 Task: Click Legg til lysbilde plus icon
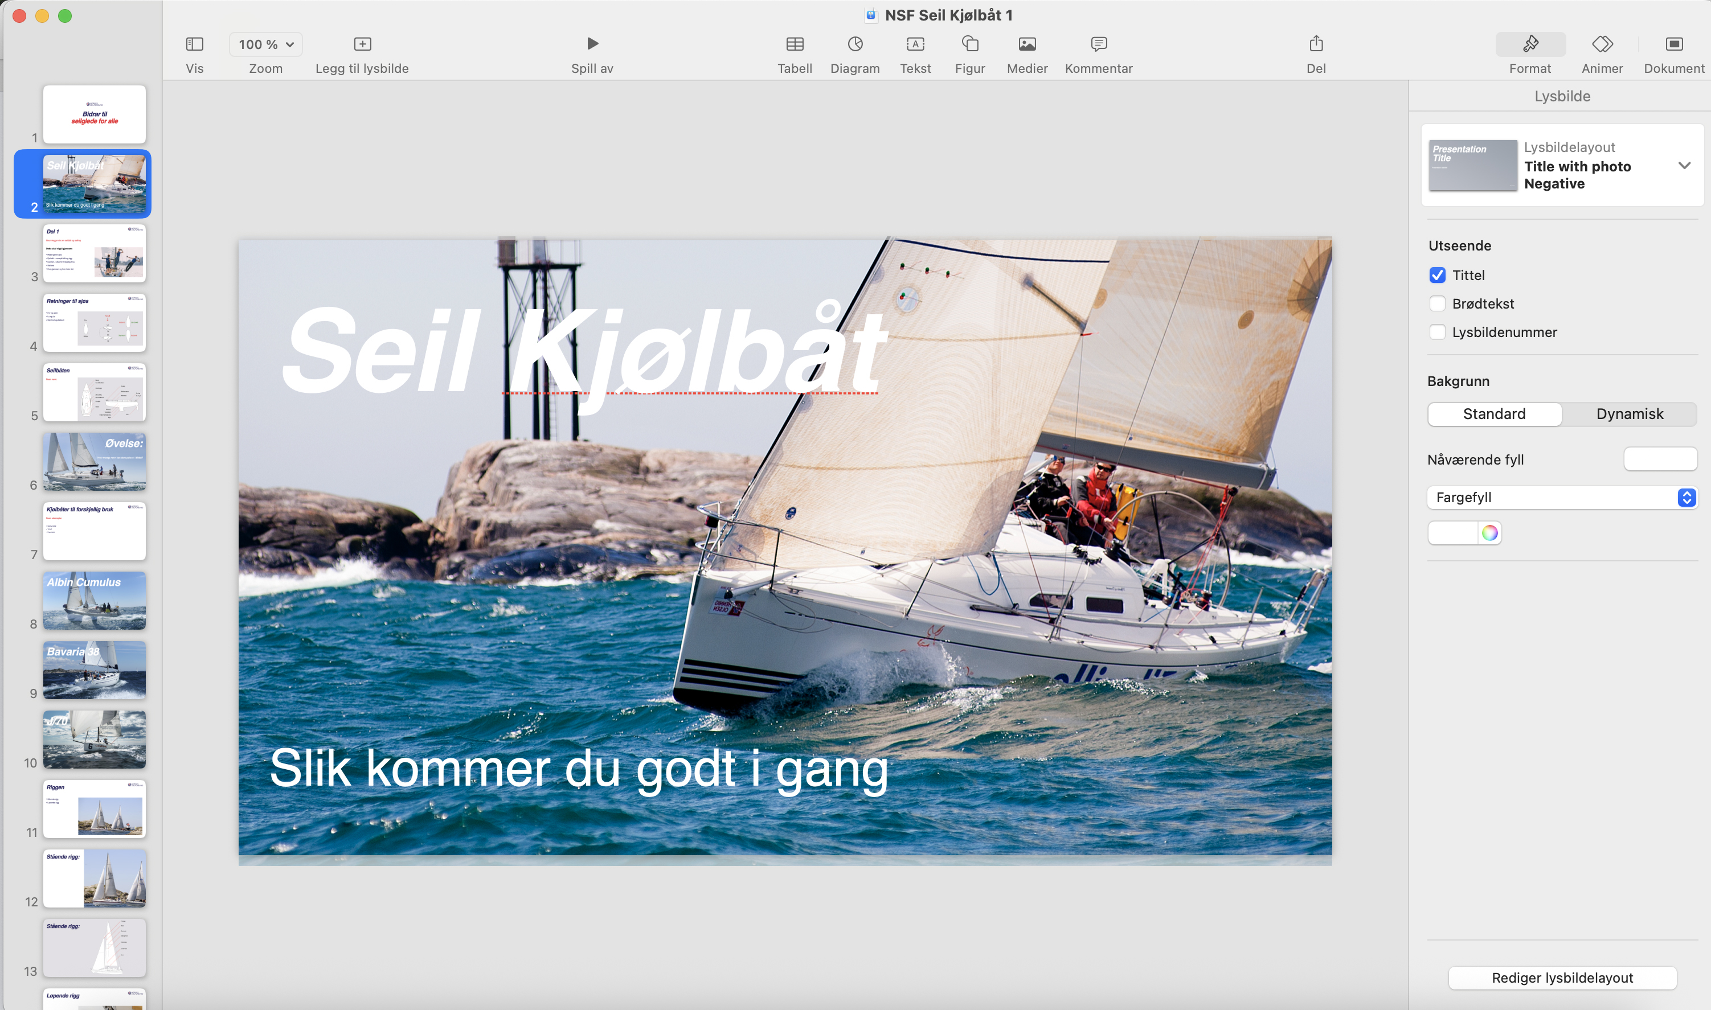(x=362, y=44)
